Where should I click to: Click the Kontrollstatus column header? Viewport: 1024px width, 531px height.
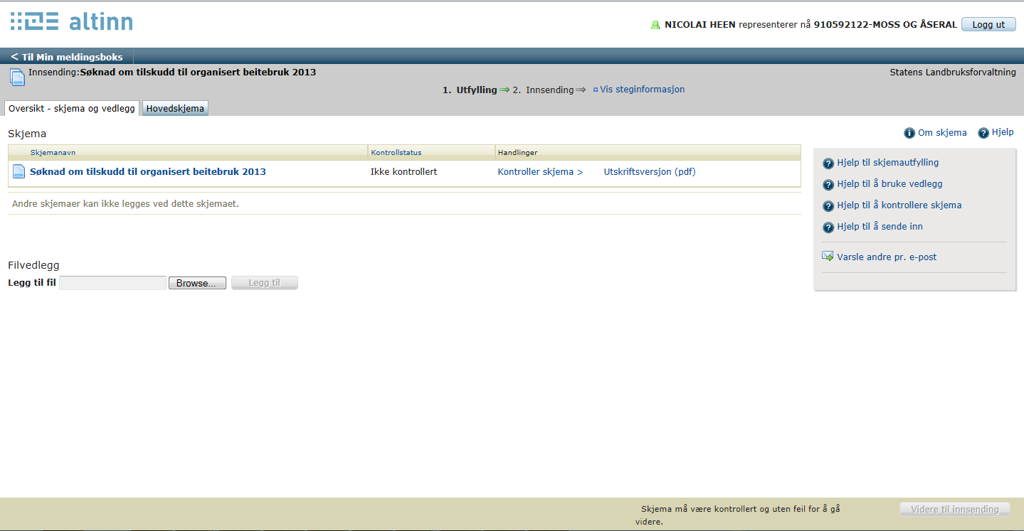coord(396,152)
